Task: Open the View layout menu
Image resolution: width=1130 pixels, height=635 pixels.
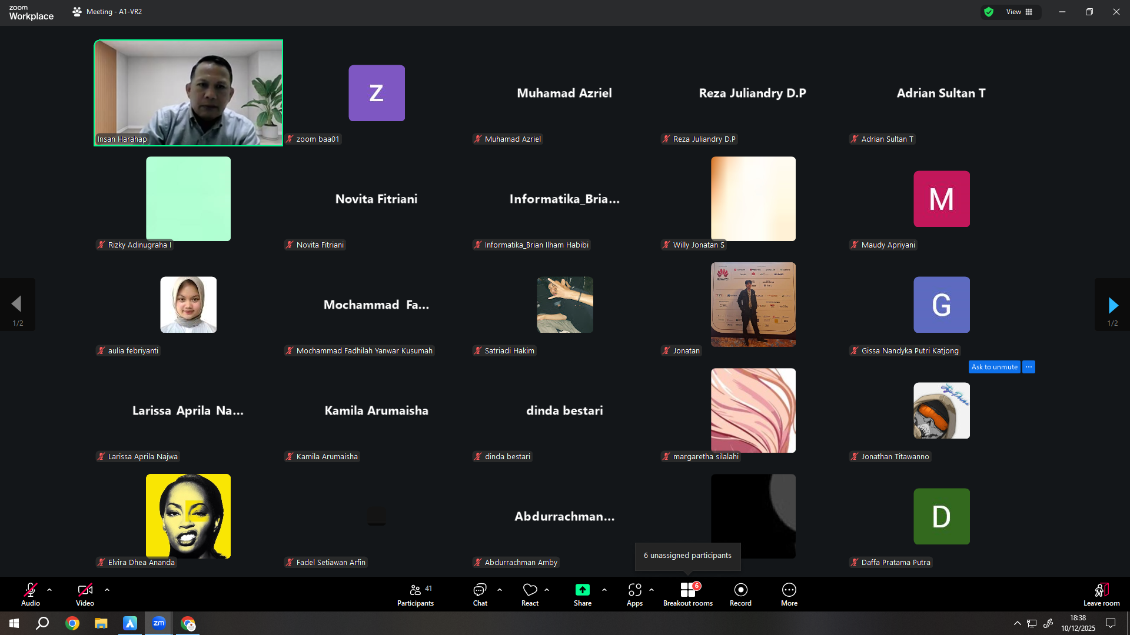Action: click(x=1019, y=12)
